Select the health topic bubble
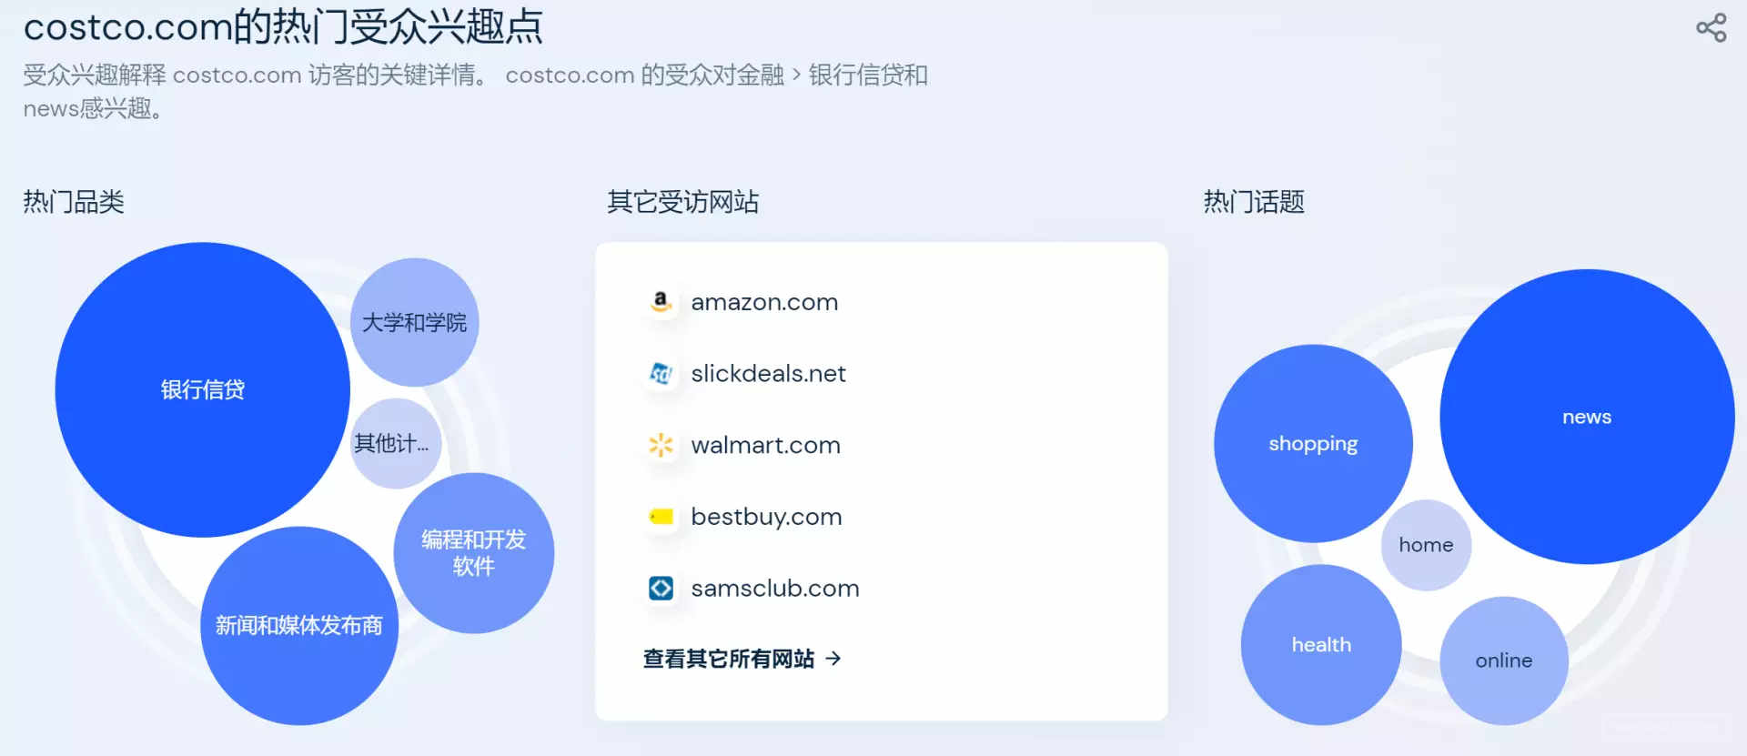Viewport: 1747px width, 756px height. [1321, 645]
